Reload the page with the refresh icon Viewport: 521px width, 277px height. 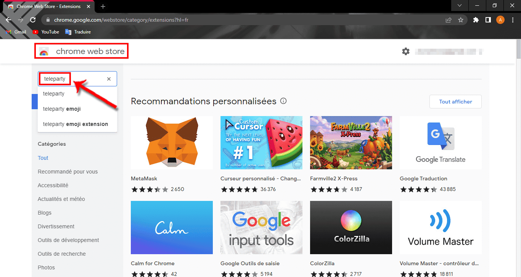(x=33, y=20)
